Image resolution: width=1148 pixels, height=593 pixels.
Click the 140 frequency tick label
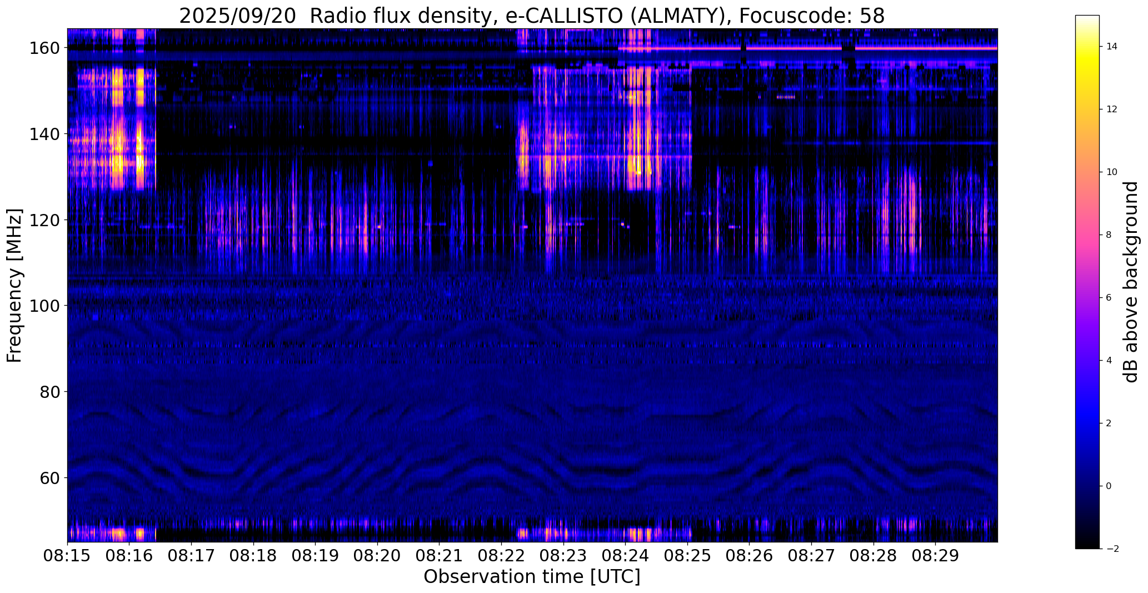(x=46, y=134)
